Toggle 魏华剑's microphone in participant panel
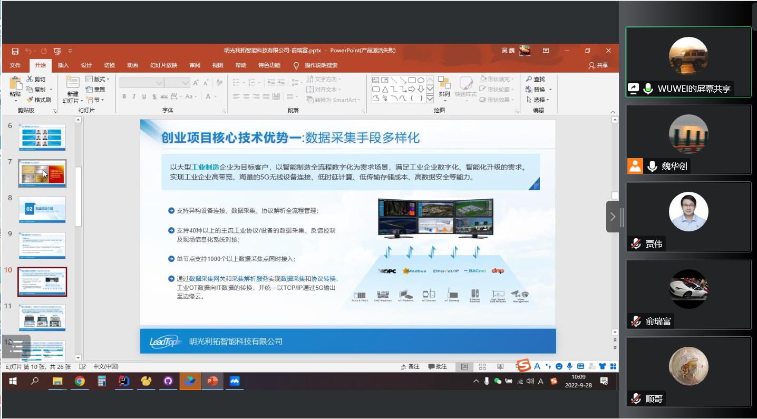757x419 pixels. click(x=652, y=166)
